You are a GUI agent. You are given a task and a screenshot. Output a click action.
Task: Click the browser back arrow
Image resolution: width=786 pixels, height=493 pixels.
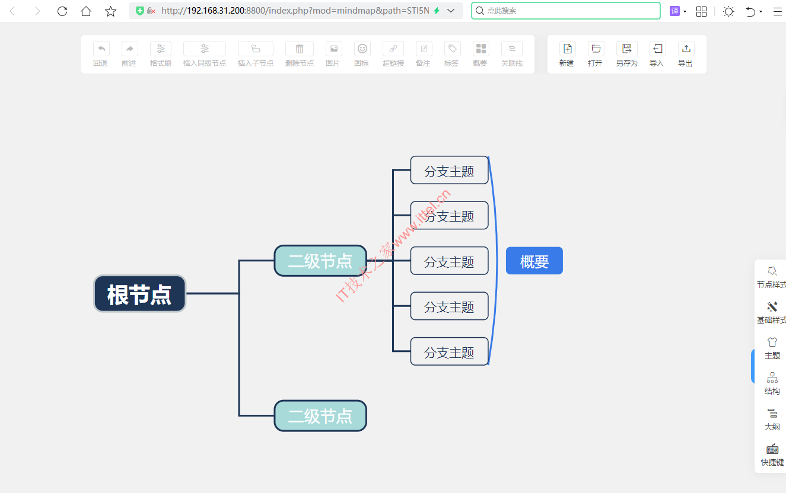(x=12, y=11)
